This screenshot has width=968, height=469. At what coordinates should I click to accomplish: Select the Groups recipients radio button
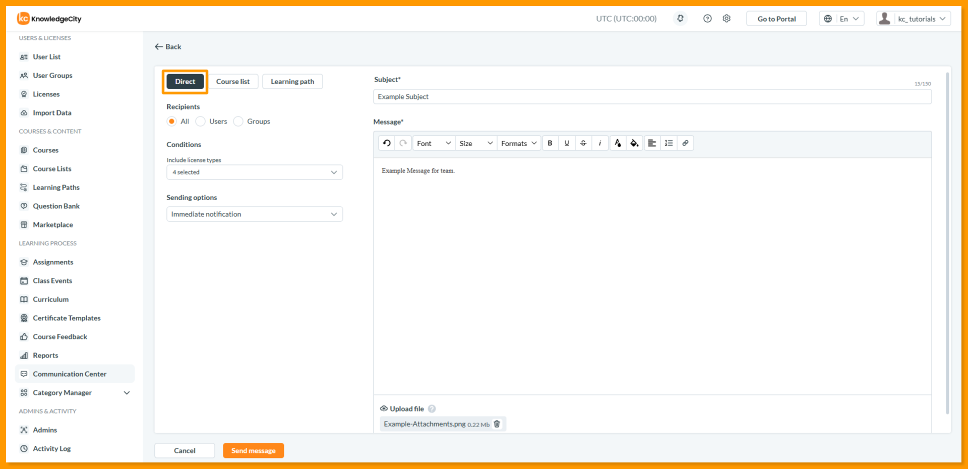point(238,122)
